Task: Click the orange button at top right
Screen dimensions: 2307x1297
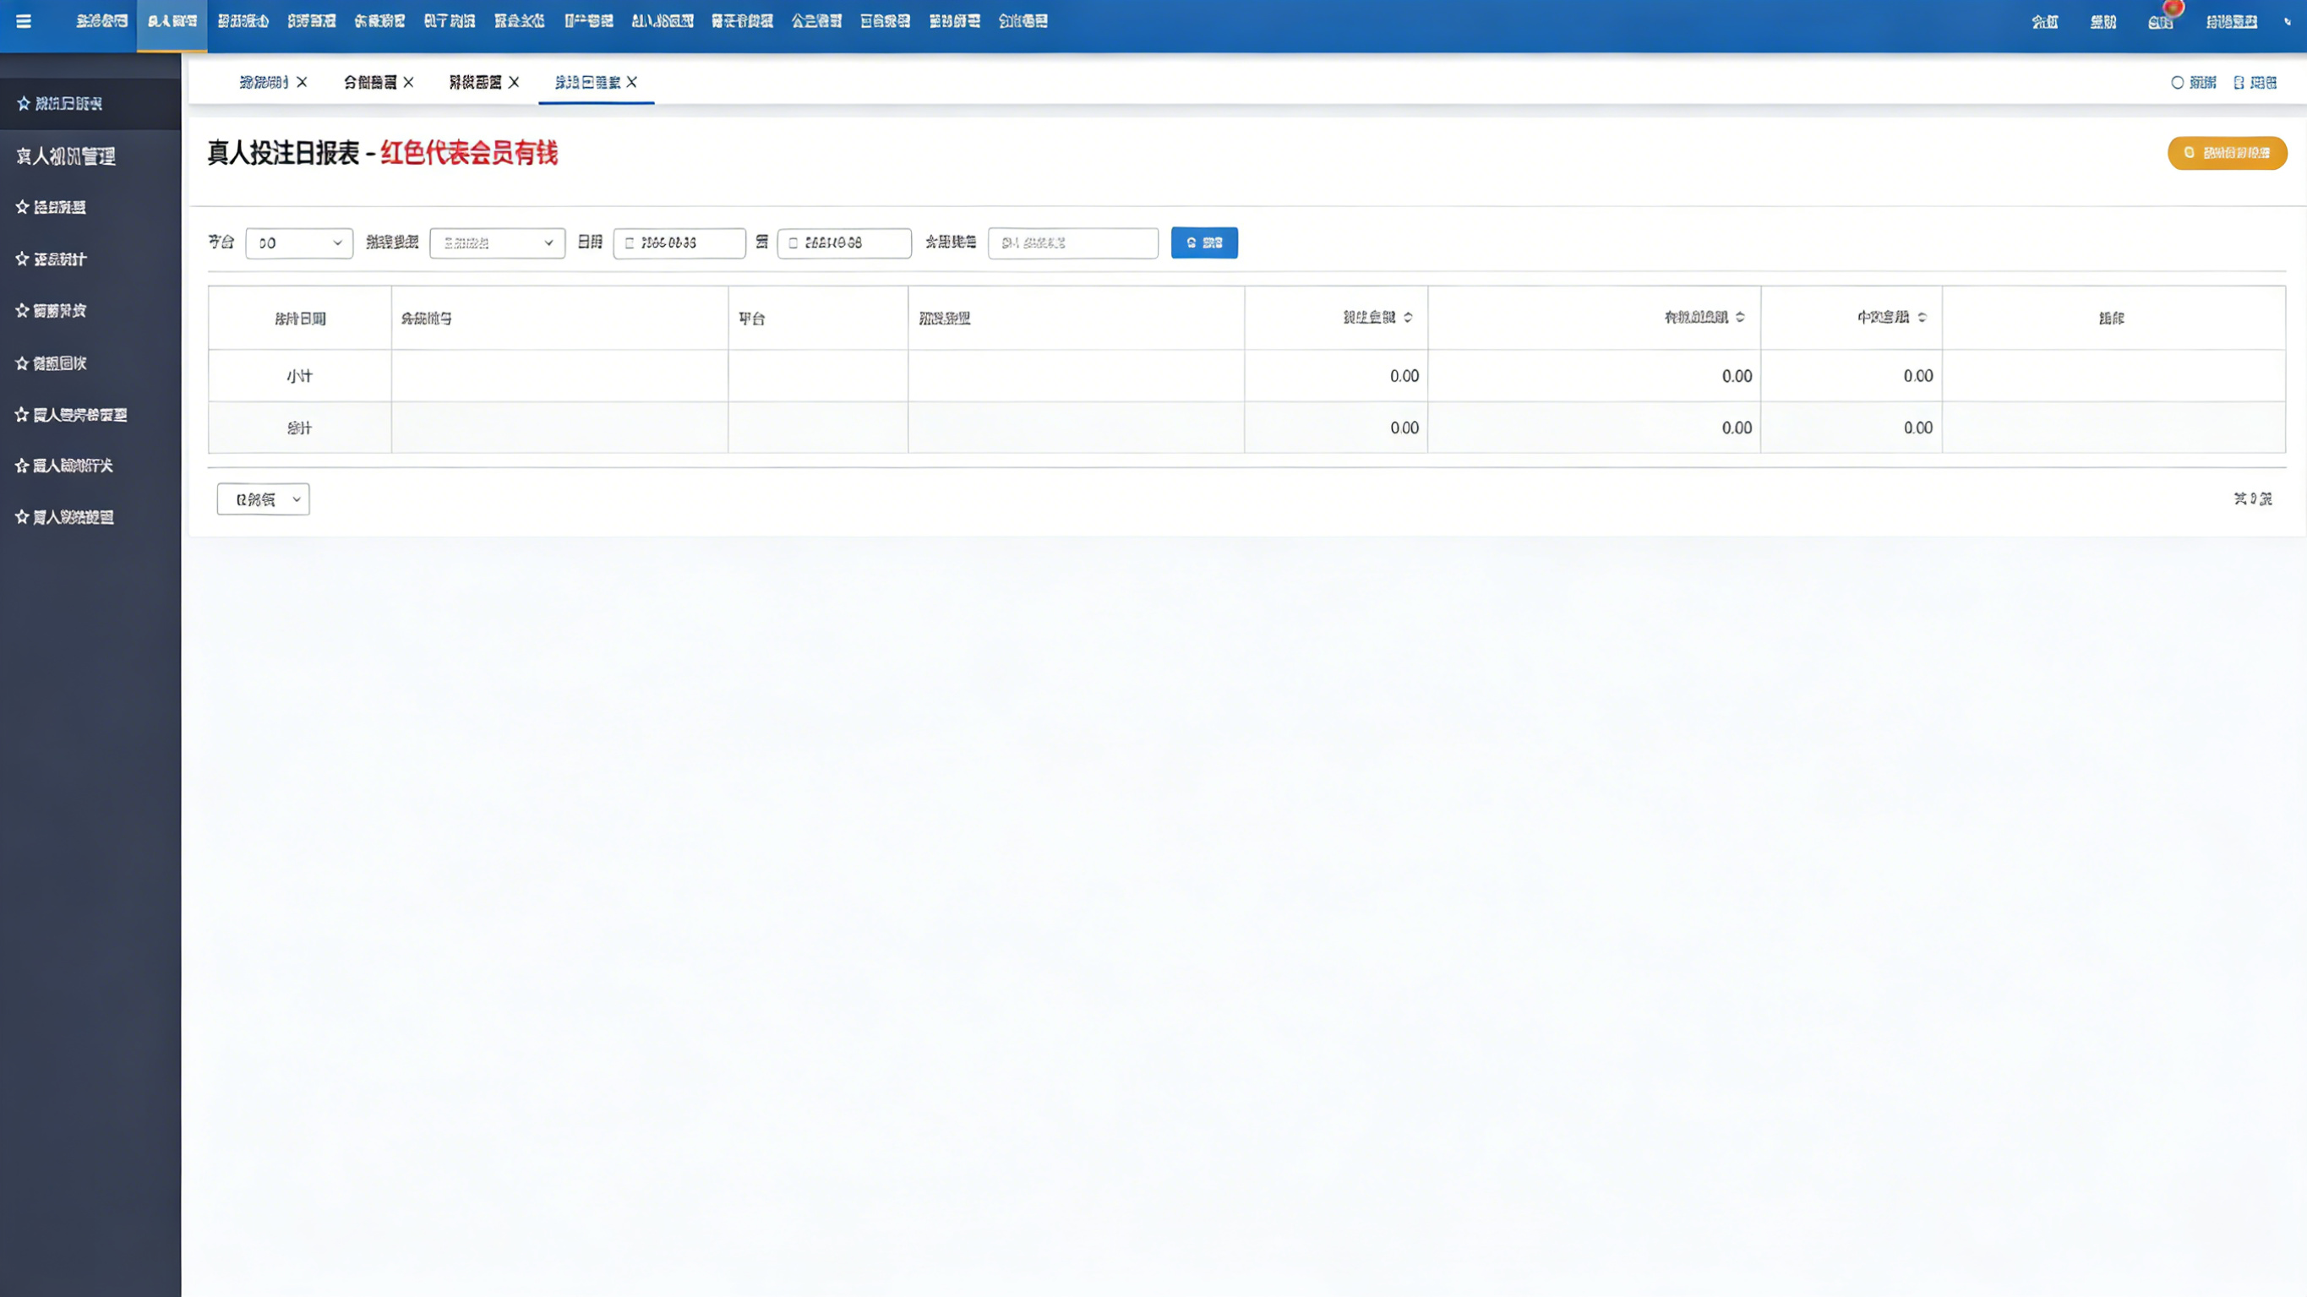Action: 2227,153
